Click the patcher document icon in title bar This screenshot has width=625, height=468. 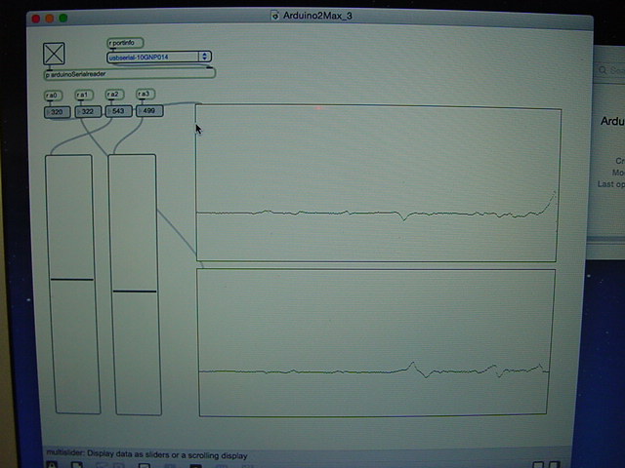point(275,16)
